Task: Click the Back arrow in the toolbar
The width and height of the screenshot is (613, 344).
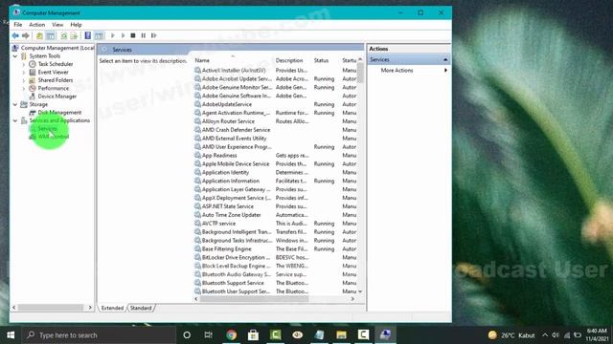Action: (15, 35)
